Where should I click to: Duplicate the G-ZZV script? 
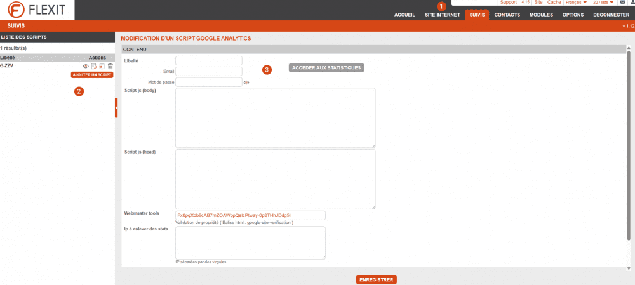coord(102,66)
